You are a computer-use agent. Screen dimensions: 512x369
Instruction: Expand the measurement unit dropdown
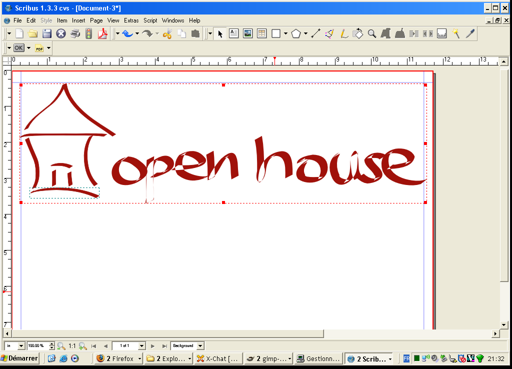21,345
